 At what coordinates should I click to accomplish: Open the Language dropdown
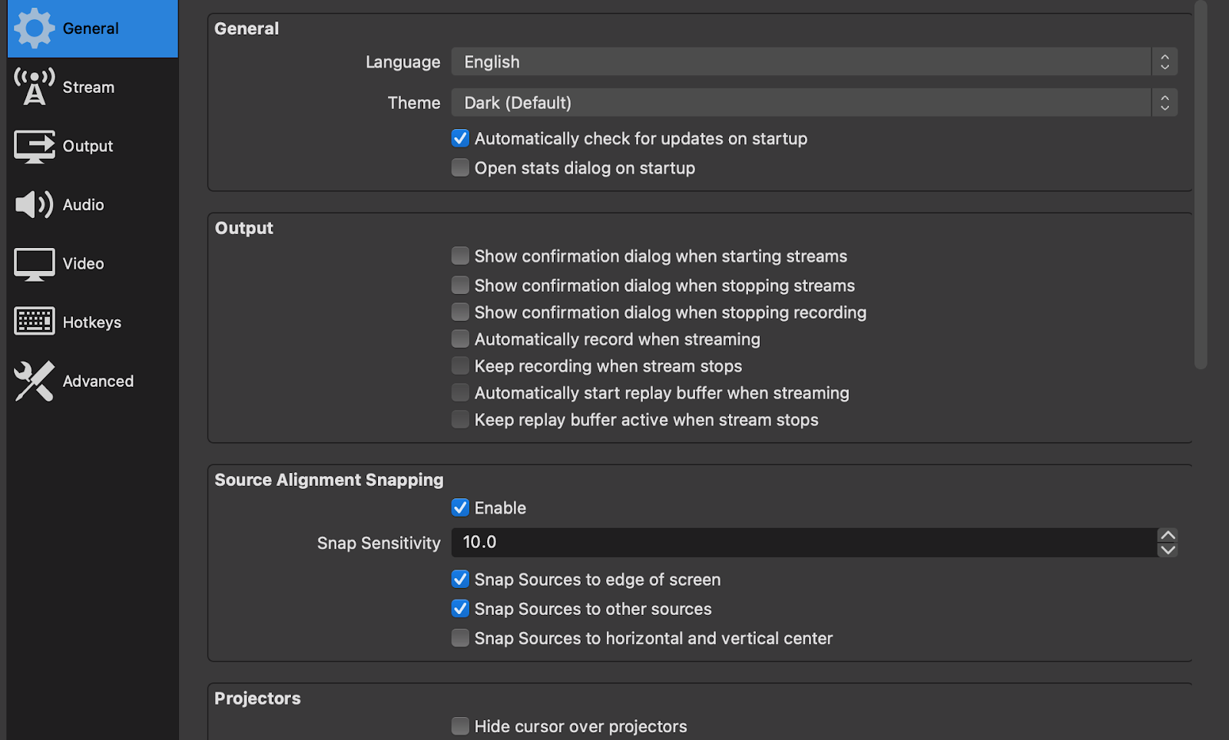coord(814,61)
